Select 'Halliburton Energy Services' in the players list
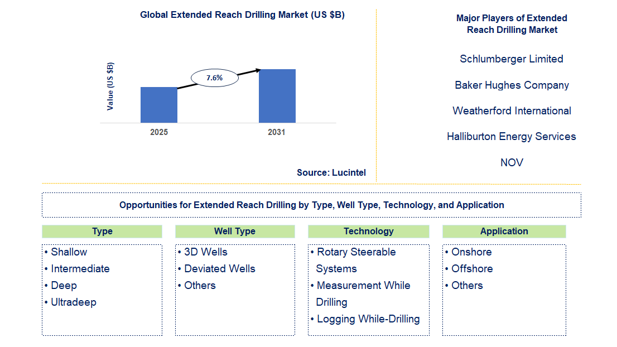 (511, 137)
